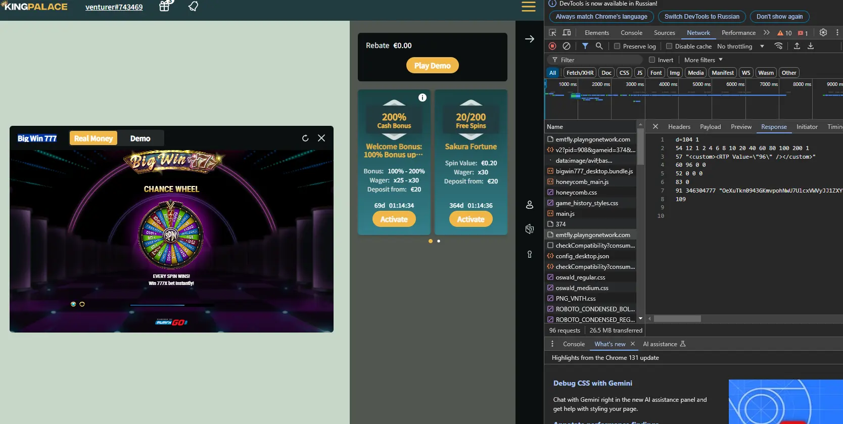This screenshot has width=843, height=424.
Task: Select the first bonus carousel dot
Action: point(431,241)
